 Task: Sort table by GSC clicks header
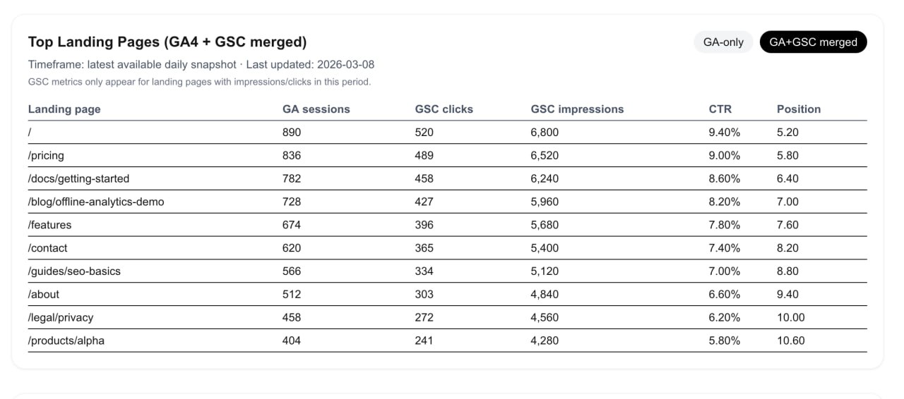click(444, 109)
